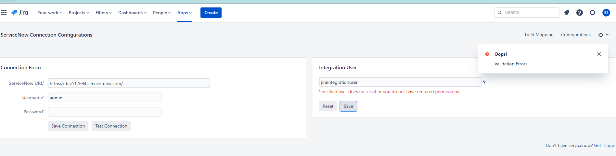Screen dimensions: 616x156
Task: Open the Configurations link
Action: [x=576, y=35]
